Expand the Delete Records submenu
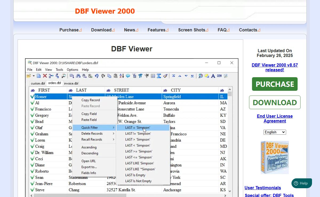Viewport: 320px width, 197px height. click(x=94, y=133)
